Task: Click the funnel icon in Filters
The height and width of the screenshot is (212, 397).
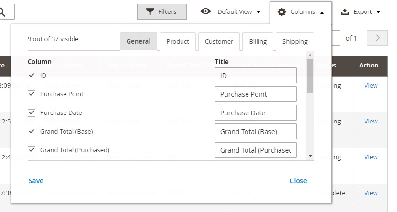Action: click(x=150, y=11)
